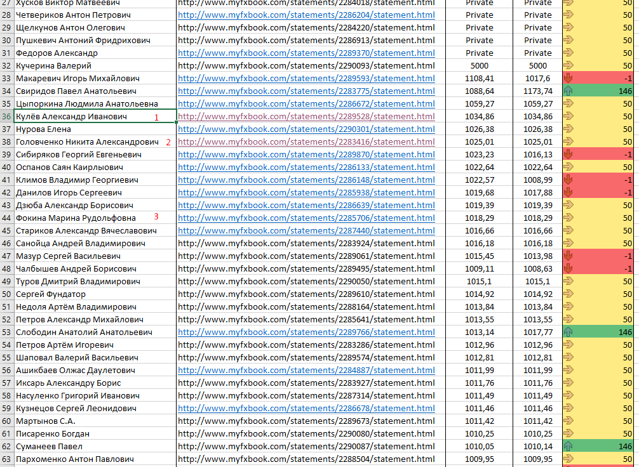Click yellow sideways arrow icon in Мартынов С.А. row
This screenshot has width=639, height=467.
pos(568,421)
